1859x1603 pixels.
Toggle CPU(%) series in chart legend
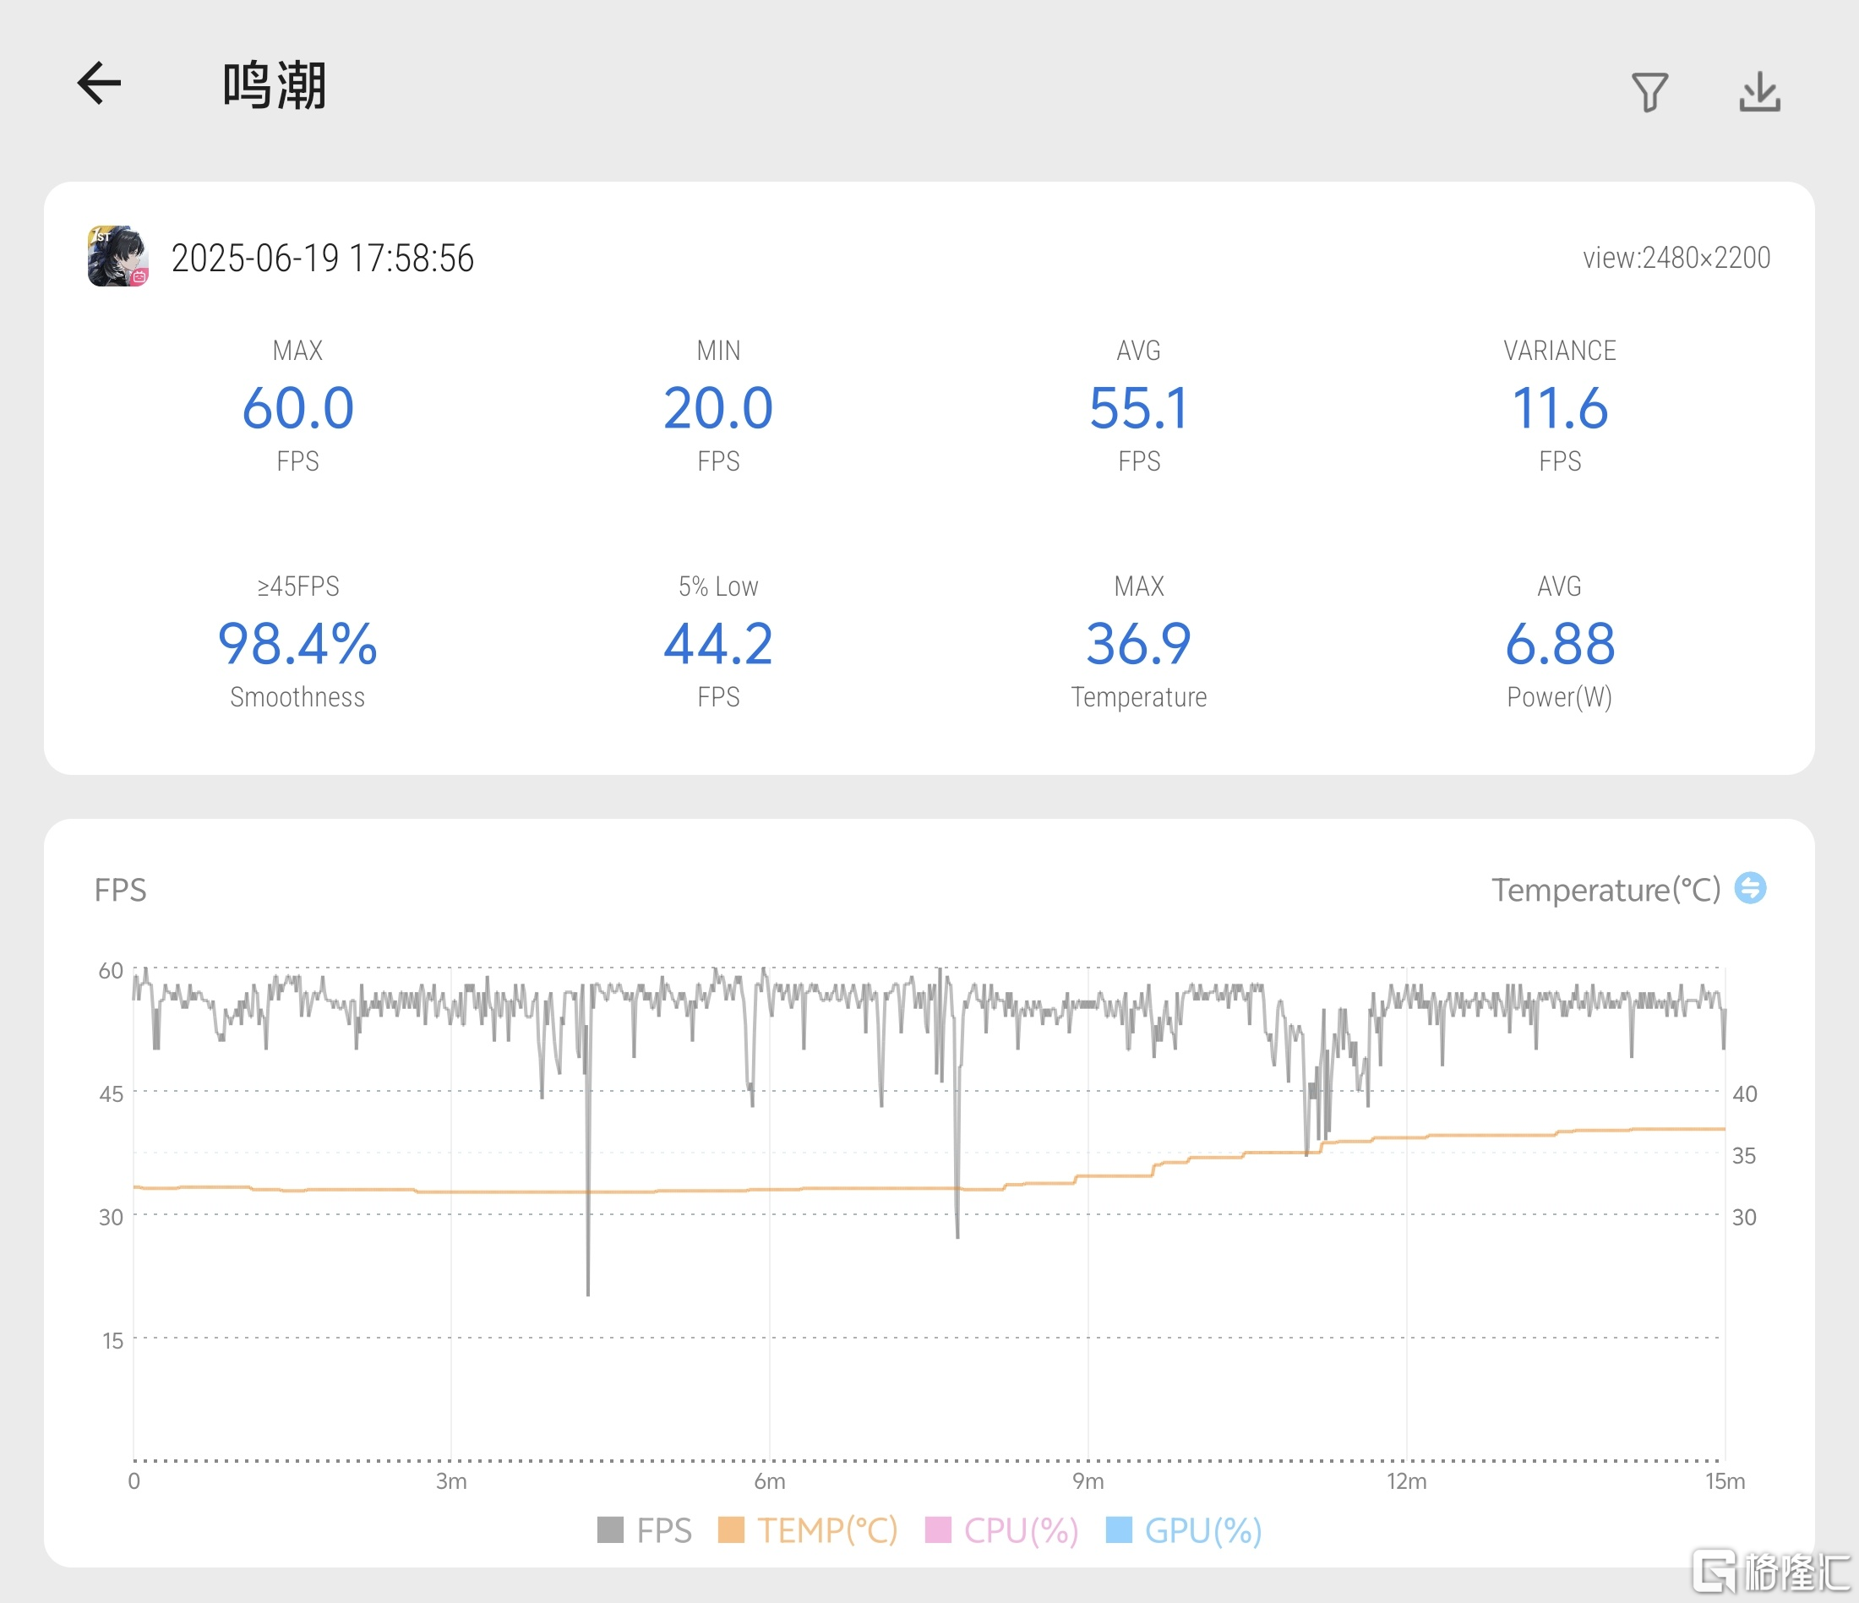(1001, 1530)
